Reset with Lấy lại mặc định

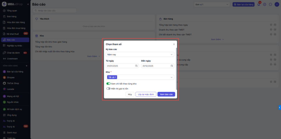point(146,94)
